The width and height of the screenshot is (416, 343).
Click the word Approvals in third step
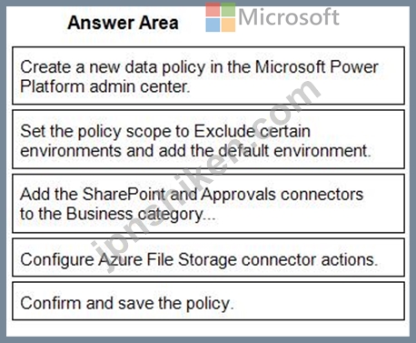pyautogui.click(x=238, y=194)
